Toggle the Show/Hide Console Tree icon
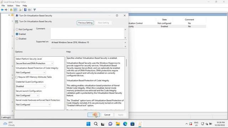228x128 pixels. (15, 10)
